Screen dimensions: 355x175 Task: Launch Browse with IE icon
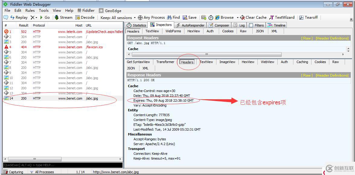click(x=224, y=17)
